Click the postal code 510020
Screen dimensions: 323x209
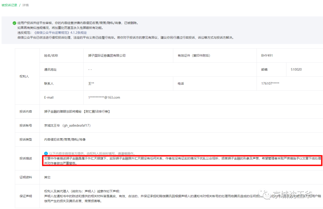point(296,70)
